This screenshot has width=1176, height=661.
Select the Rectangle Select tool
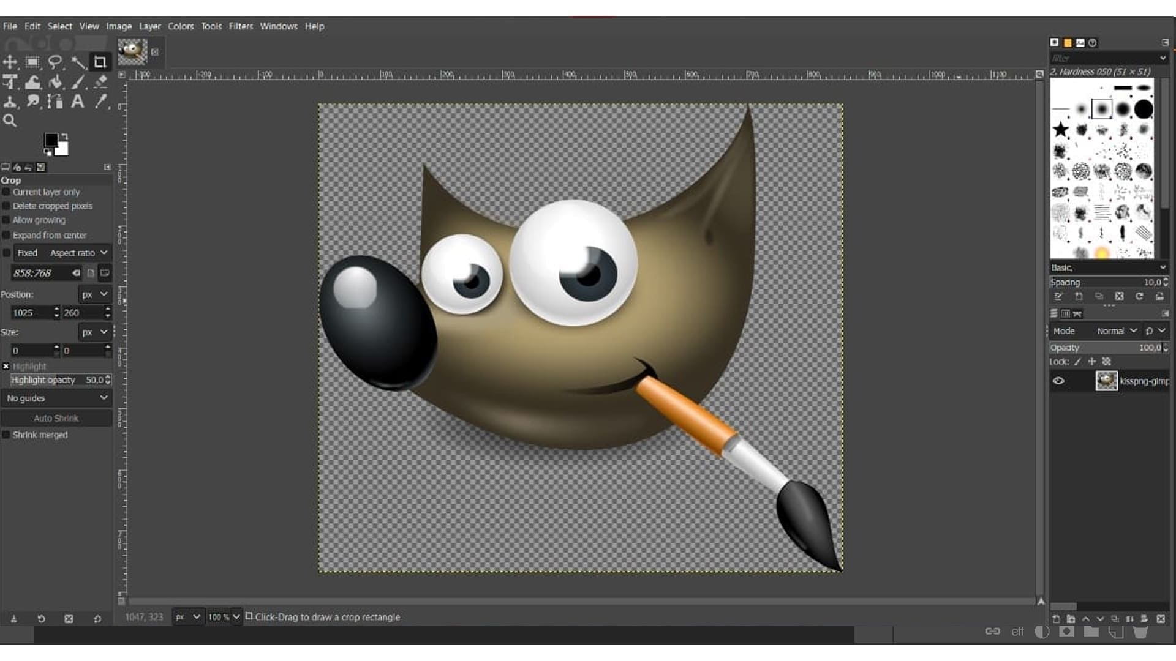(32, 62)
